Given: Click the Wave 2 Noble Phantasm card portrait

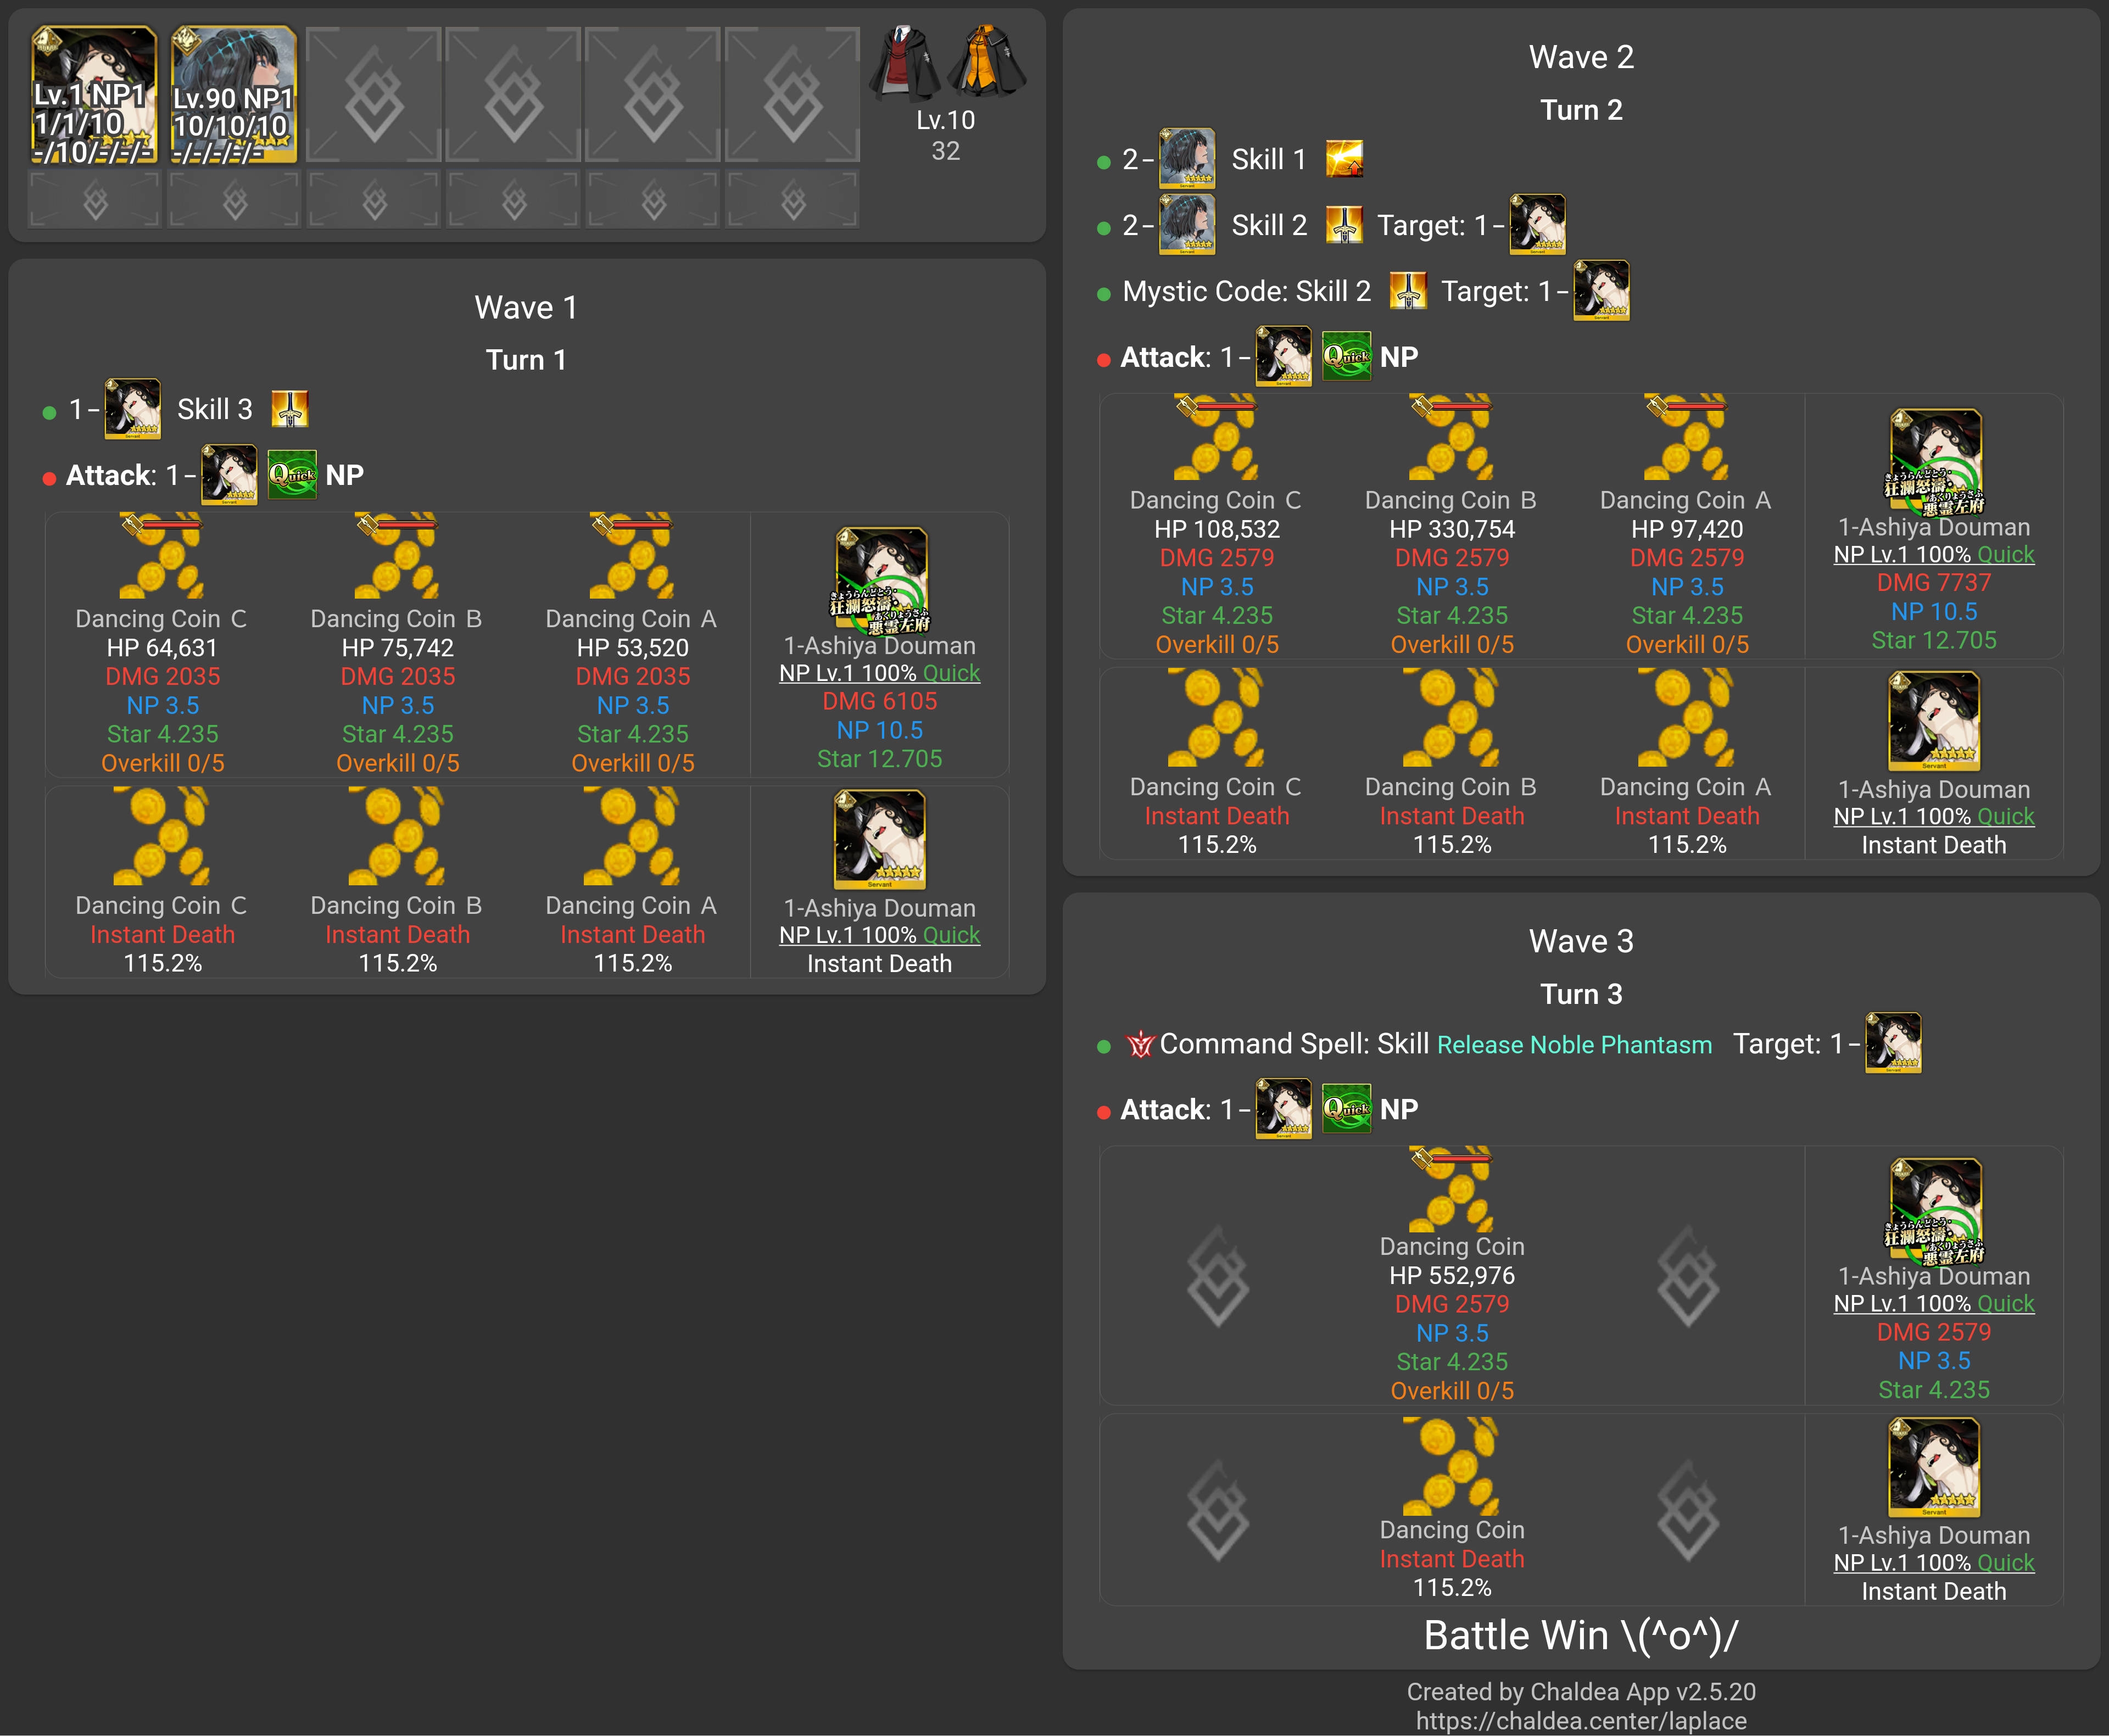Looking at the screenshot, I should (1934, 461).
